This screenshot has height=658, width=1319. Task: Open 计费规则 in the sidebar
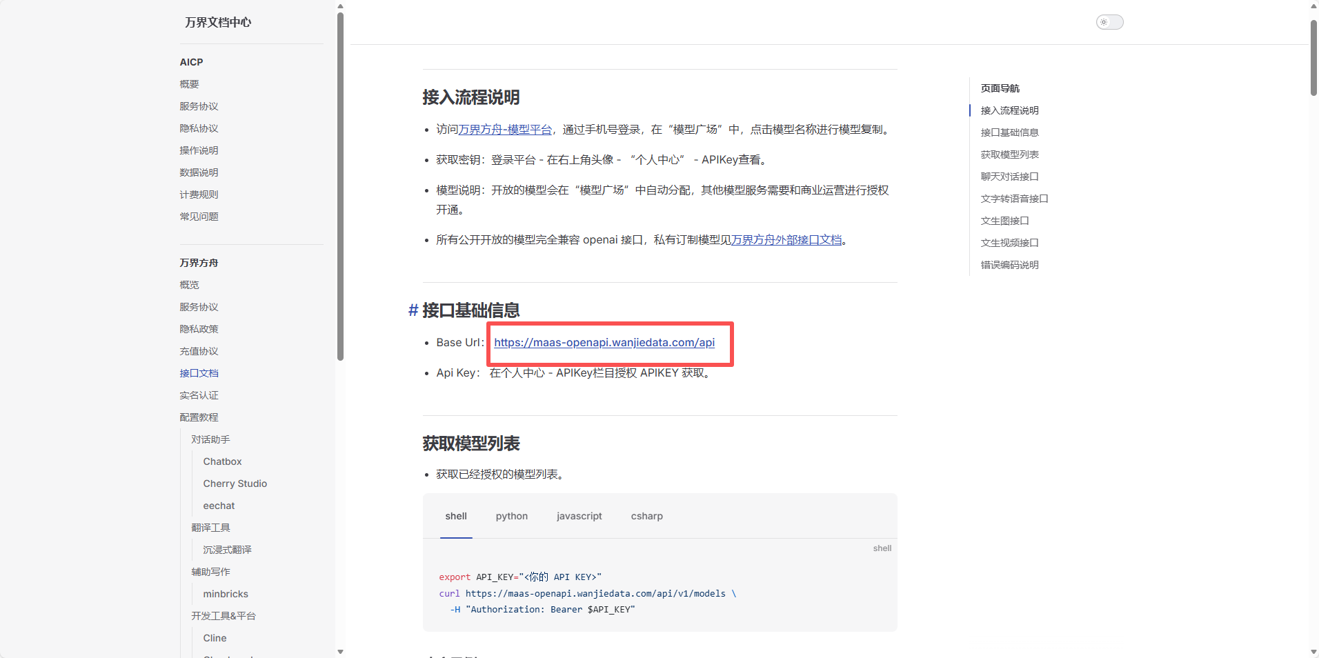pyautogui.click(x=199, y=194)
